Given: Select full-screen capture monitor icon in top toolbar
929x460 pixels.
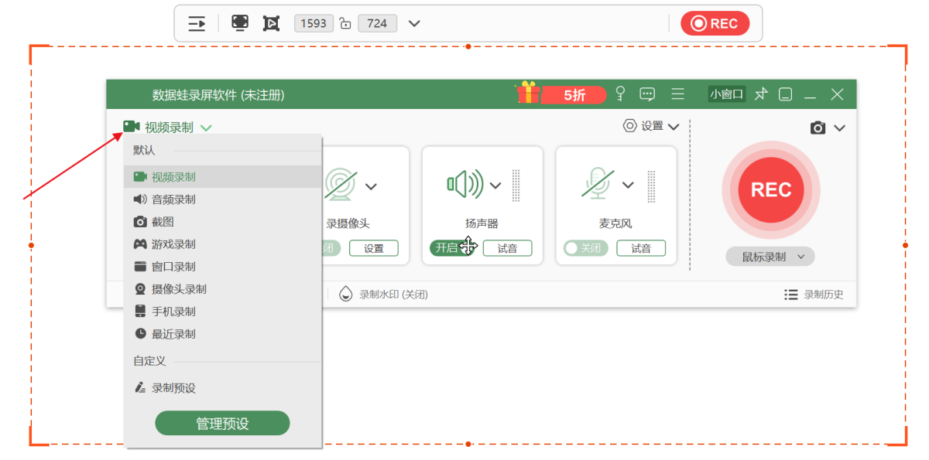Looking at the screenshot, I should (240, 23).
